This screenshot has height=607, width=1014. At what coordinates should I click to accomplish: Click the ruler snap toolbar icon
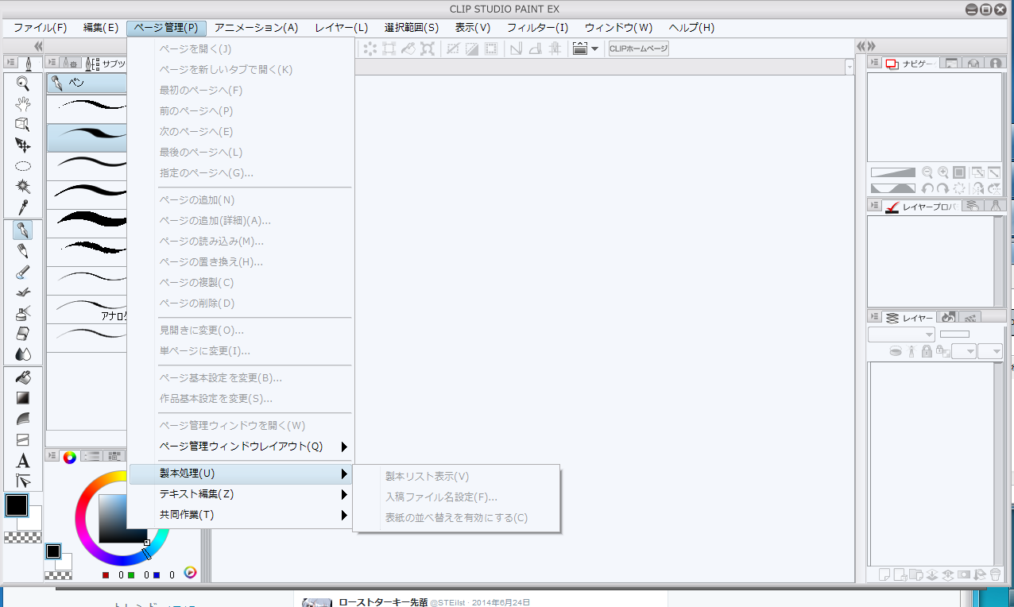point(515,48)
